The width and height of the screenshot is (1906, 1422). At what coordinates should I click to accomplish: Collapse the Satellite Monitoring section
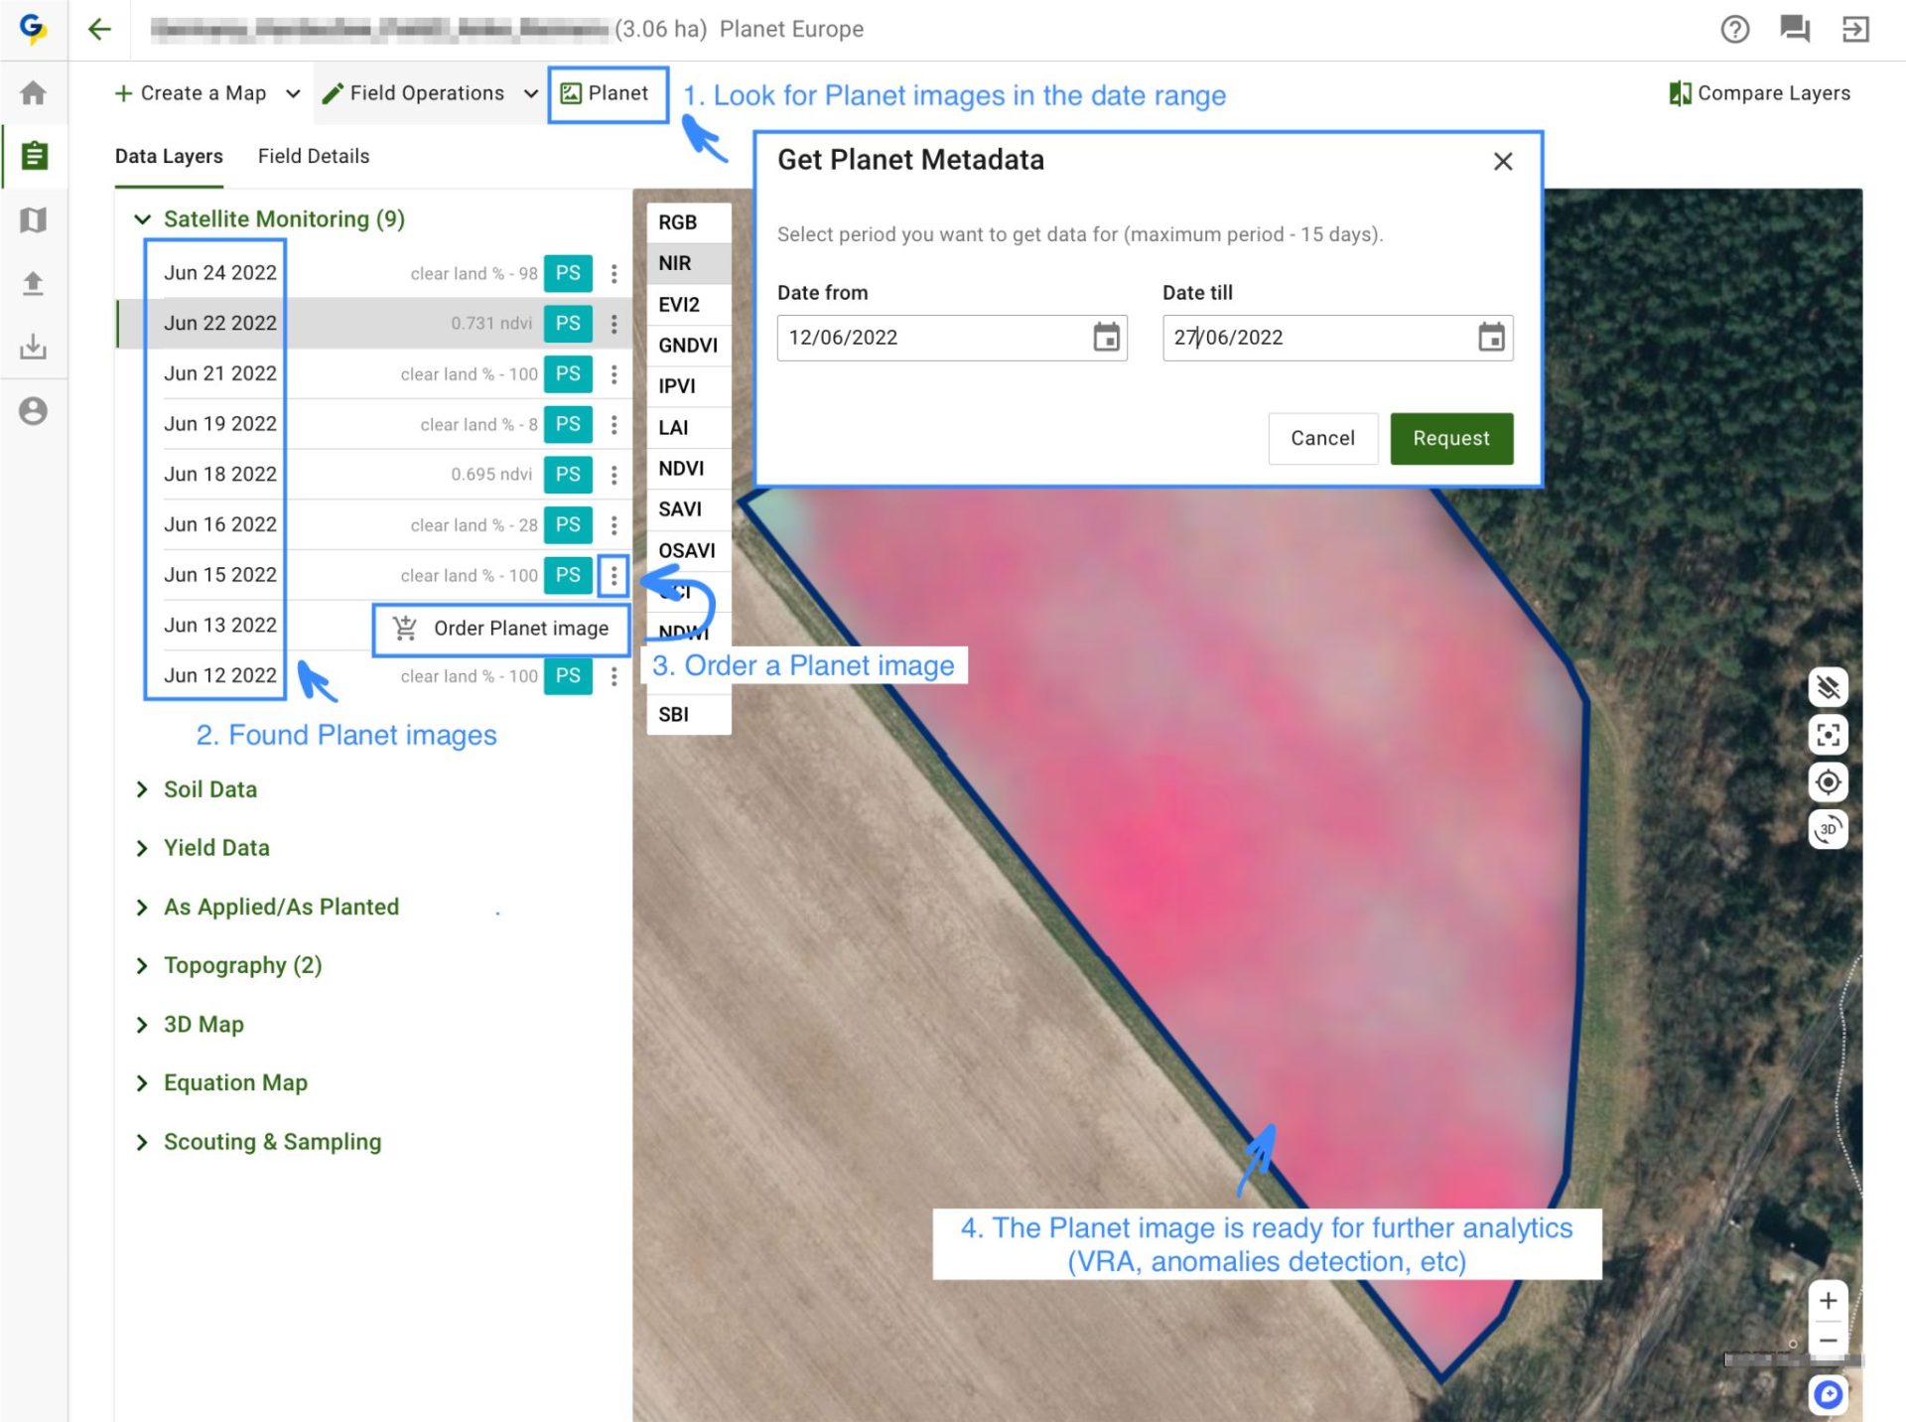point(142,218)
